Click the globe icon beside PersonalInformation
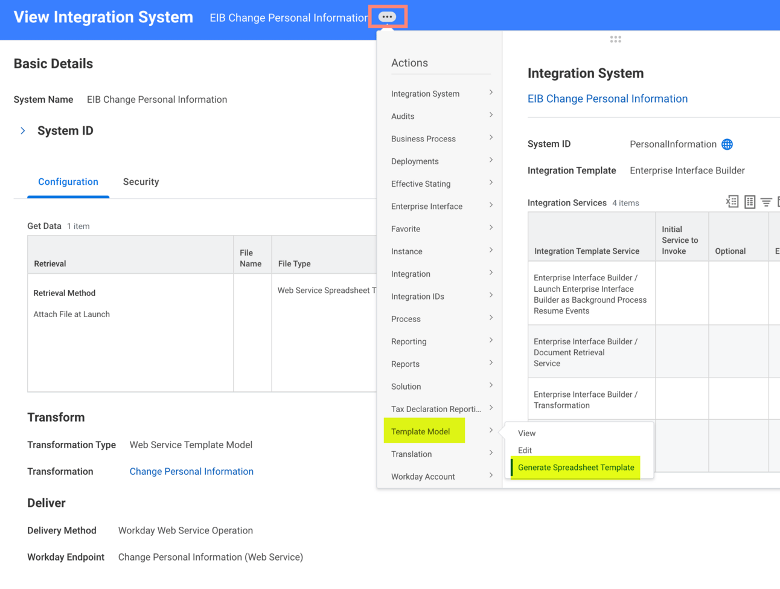Screen dimensions: 780x589 coord(727,144)
